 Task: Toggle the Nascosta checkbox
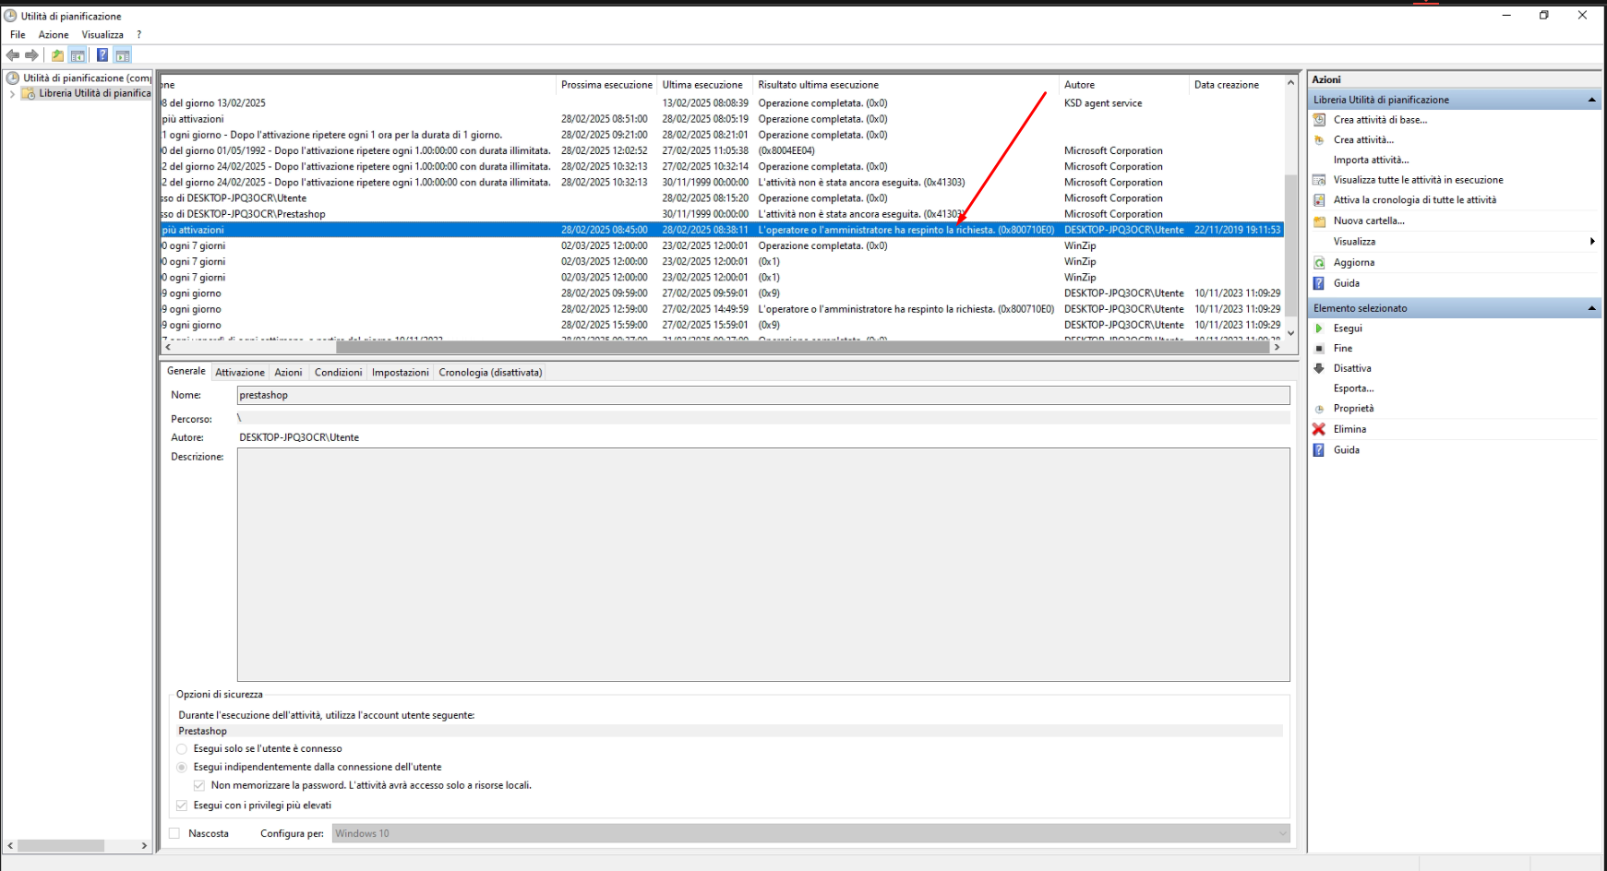pos(174,833)
